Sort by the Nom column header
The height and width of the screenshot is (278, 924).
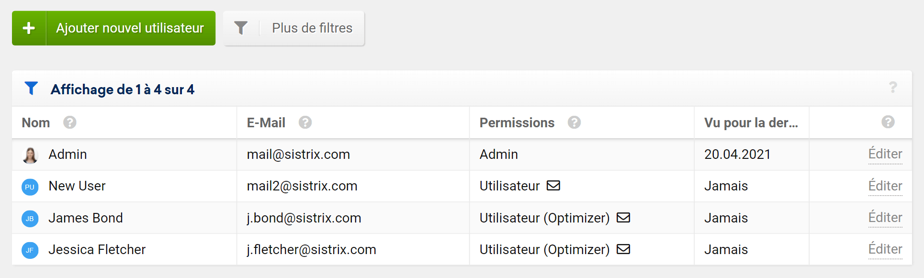[36, 123]
